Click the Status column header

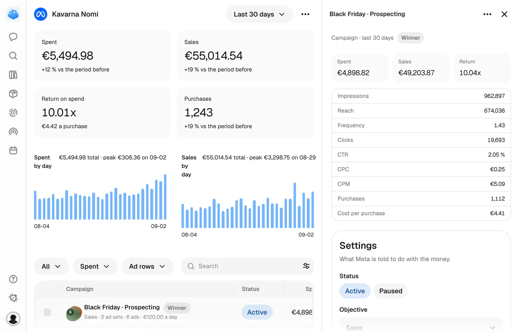coord(251,289)
